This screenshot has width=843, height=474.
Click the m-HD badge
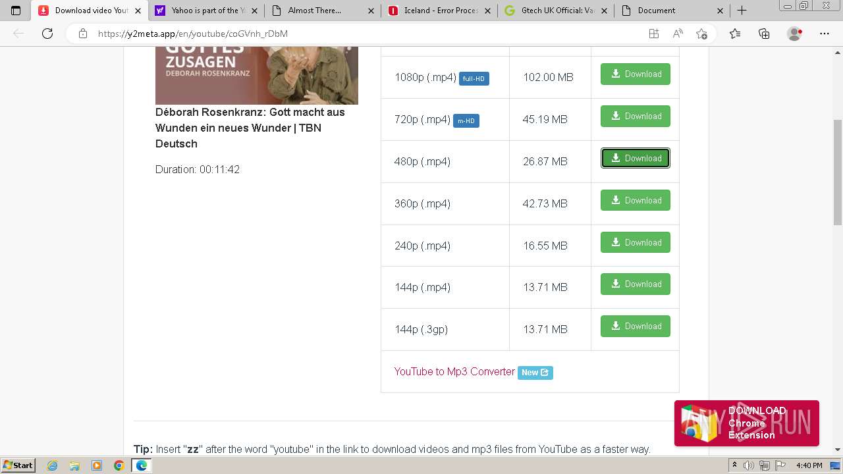point(466,120)
